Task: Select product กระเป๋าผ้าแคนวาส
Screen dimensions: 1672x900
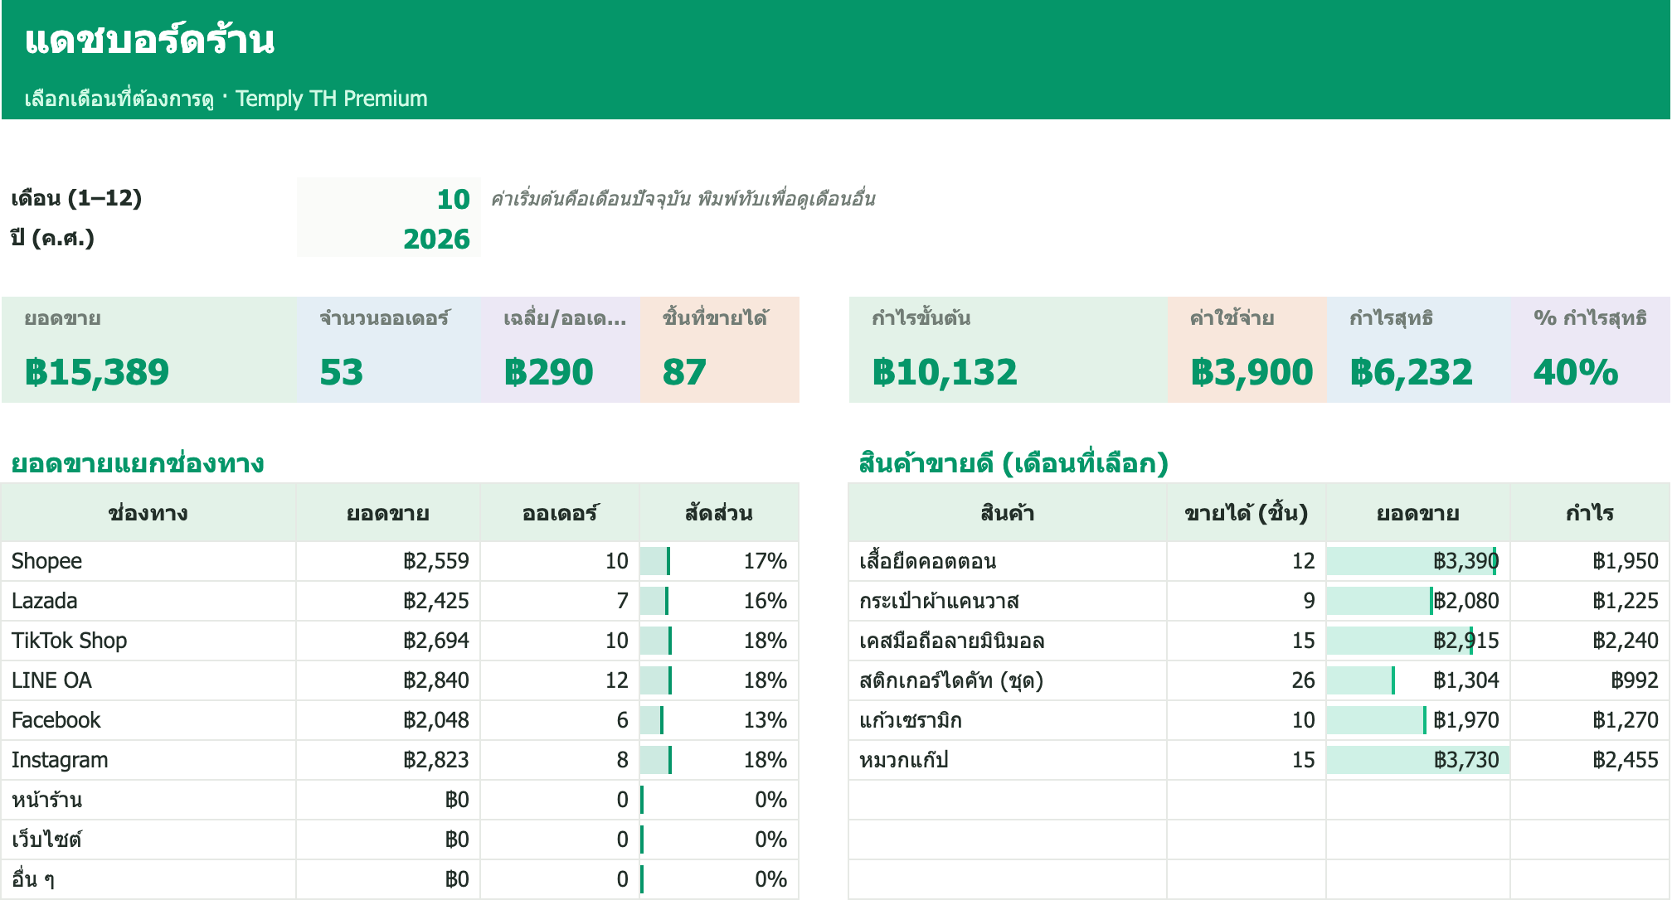Action: (1008, 601)
